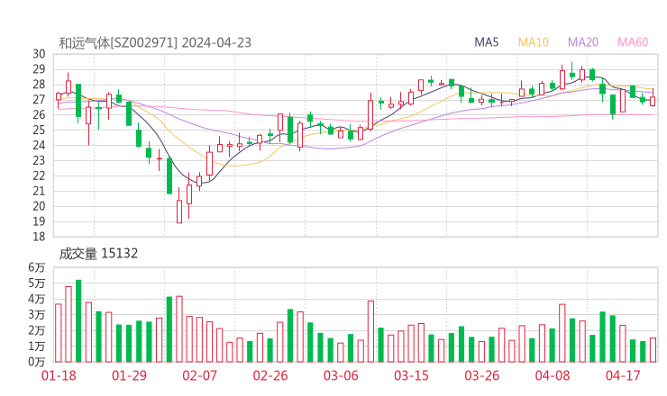Click the 6万 volume axis label
The height and width of the screenshot is (396, 667).
tap(37, 267)
